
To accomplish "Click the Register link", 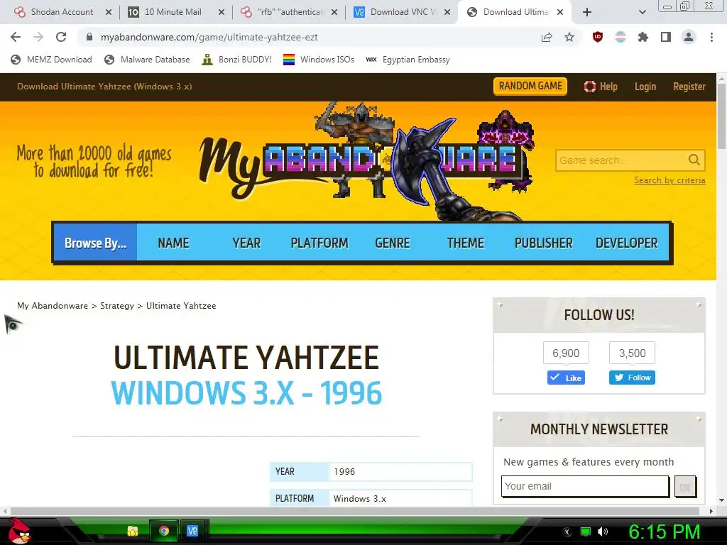I will tap(689, 87).
